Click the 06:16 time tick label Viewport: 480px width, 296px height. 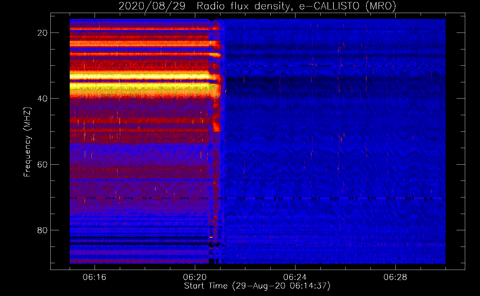point(95,277)
